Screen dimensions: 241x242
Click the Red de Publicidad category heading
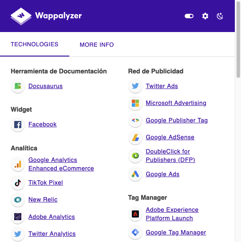click(x=156, y=71)
